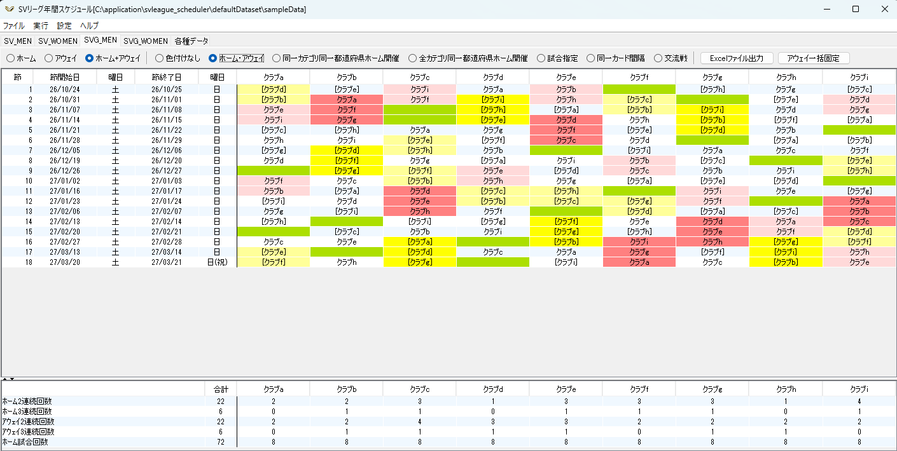The height and width of the screenshot is (451, 897).
Task: Click the green empty cell in round 1 under クラブf
Action: point(639,90)
